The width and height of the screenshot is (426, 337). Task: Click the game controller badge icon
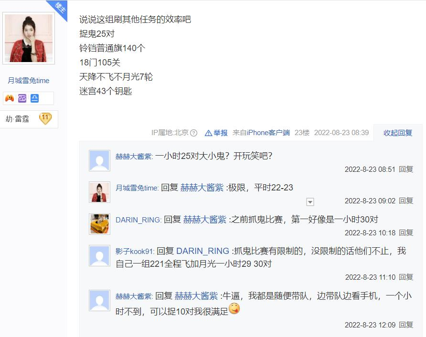click(10, 98)
